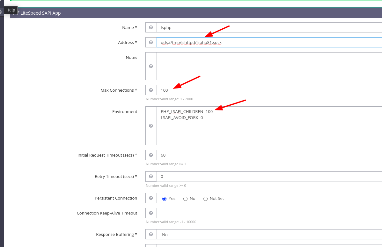Click the 'Number valid range >= 0' hint
This screenshot has height=247, width=382.
point(166,186)
